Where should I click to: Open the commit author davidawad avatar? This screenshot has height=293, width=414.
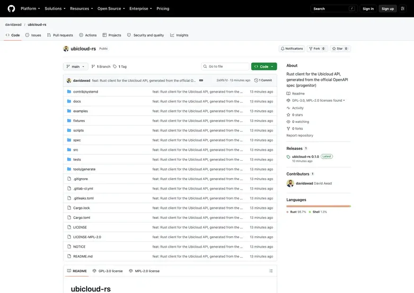[69, 80]
